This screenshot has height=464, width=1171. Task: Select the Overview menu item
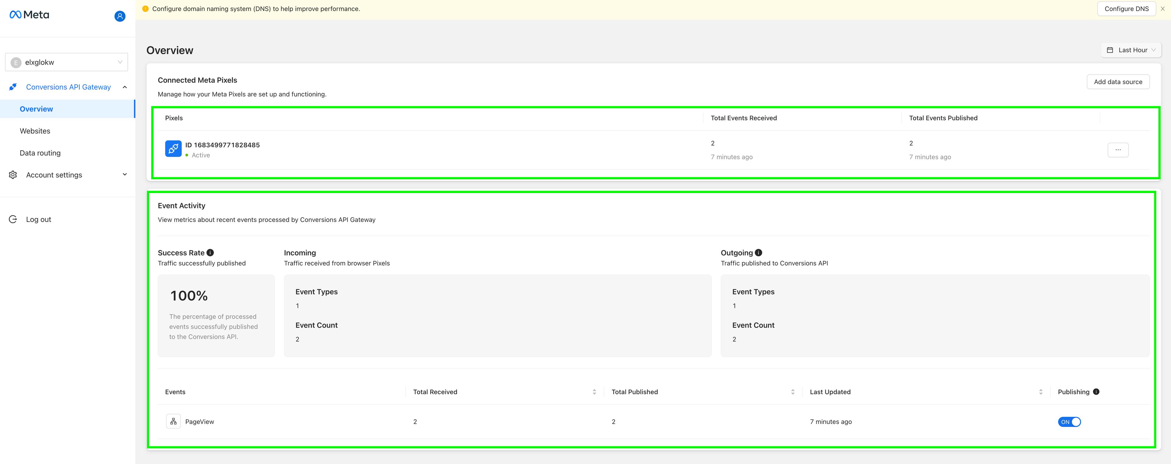point(67,109)
